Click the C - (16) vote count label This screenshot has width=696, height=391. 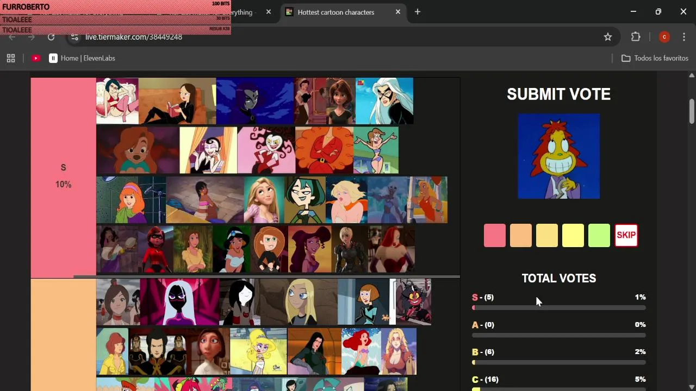coord(485,380)
